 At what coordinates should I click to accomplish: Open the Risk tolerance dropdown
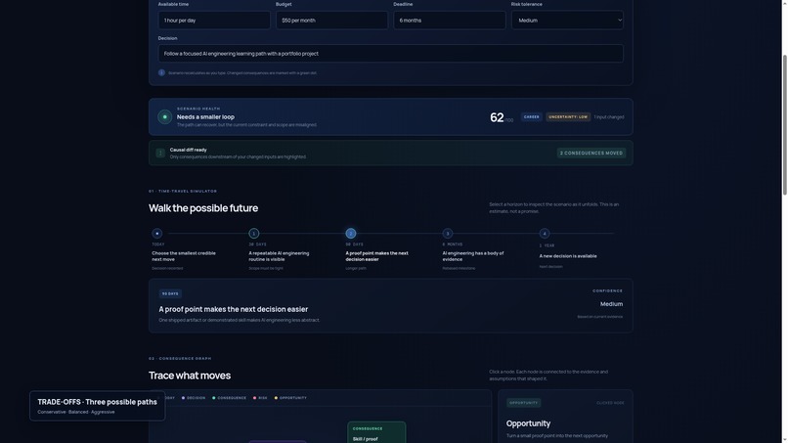click(567, 21)
